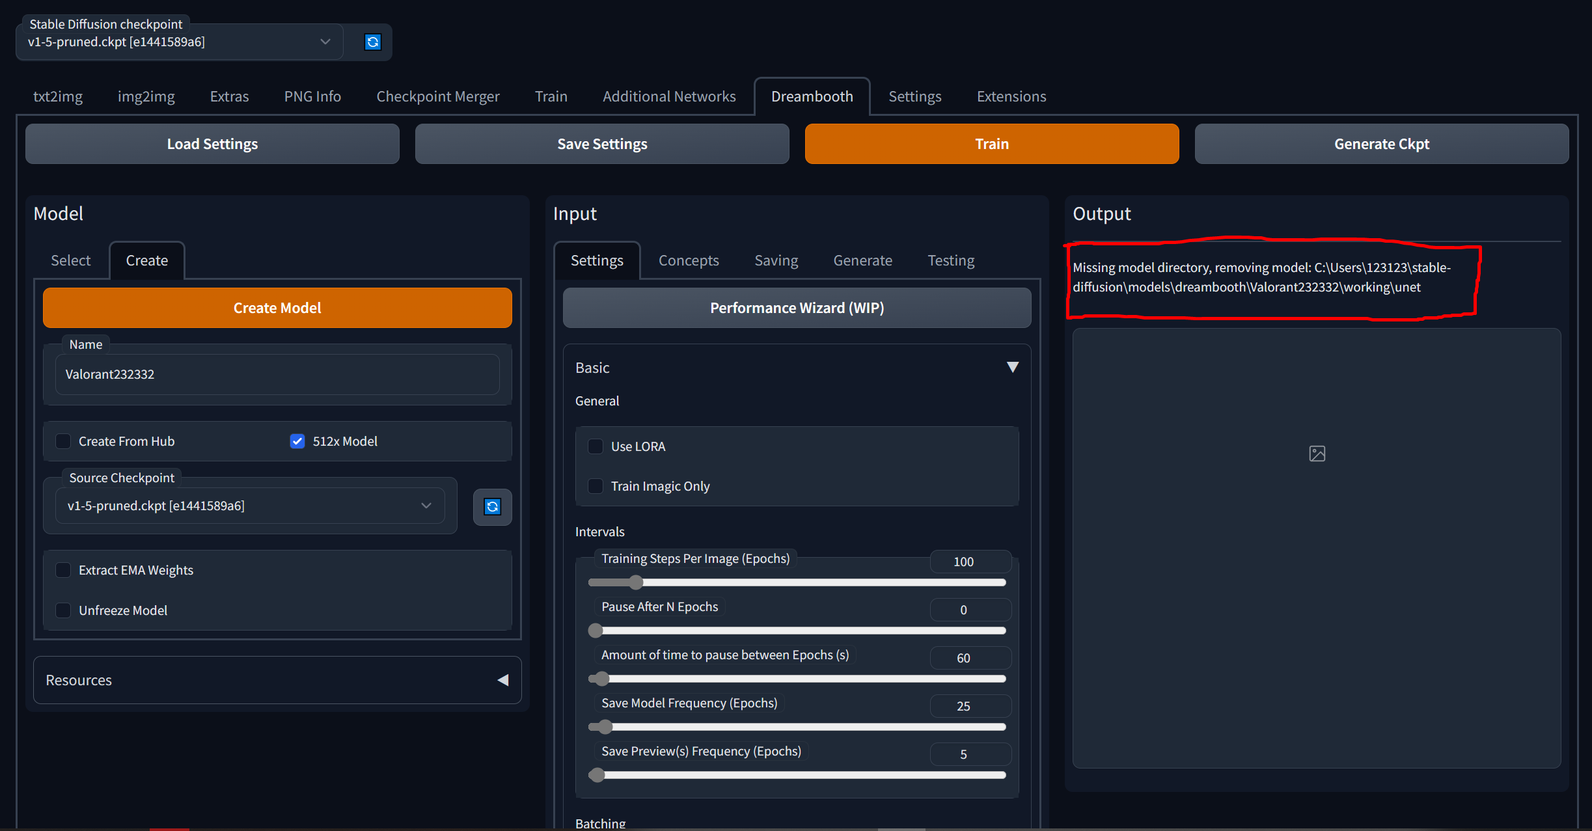Toggle the Extract EMA Weights checkbox
Image resolution: width=1592 pixels, height=831 pixels.
click(63, 570)
